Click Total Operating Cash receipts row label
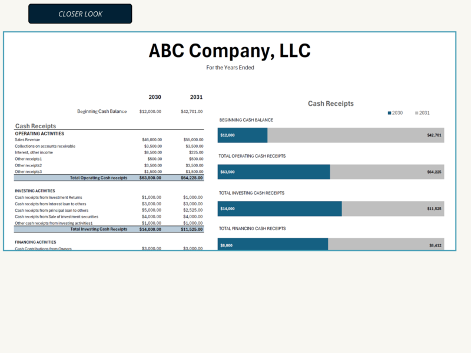This screenshot has height=353, width=471. [x=98, y=178]
